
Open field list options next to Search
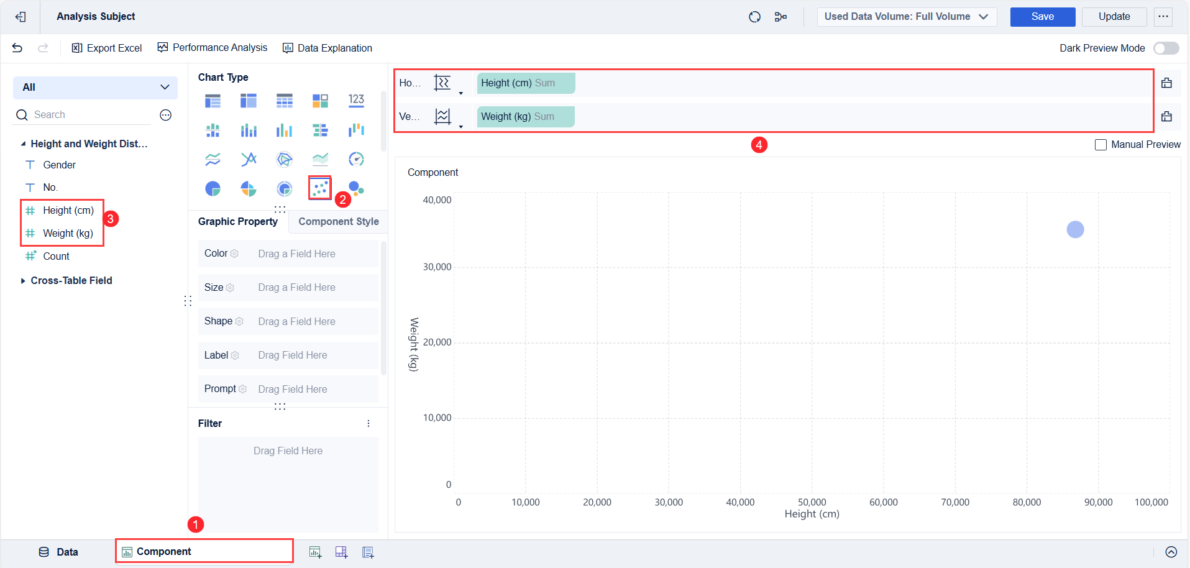coord(165,115)
